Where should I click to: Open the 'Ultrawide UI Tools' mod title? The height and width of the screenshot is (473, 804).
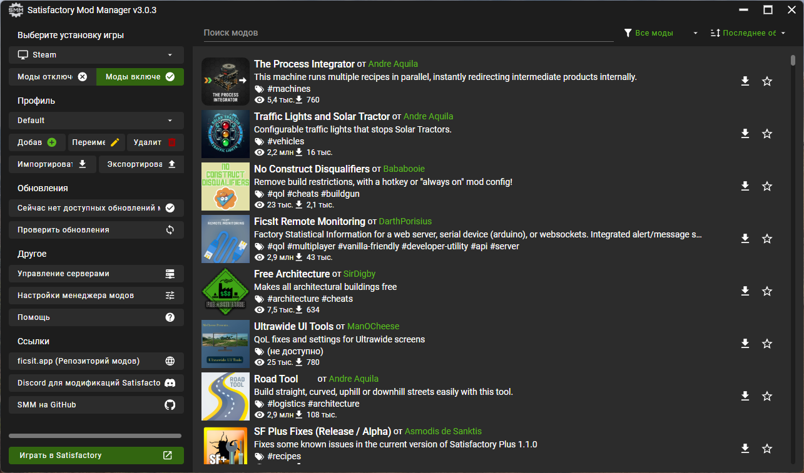pyautogui.click(x=293, y=326)
